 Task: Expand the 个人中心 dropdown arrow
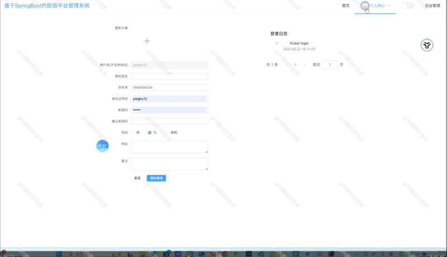(388, 6)
